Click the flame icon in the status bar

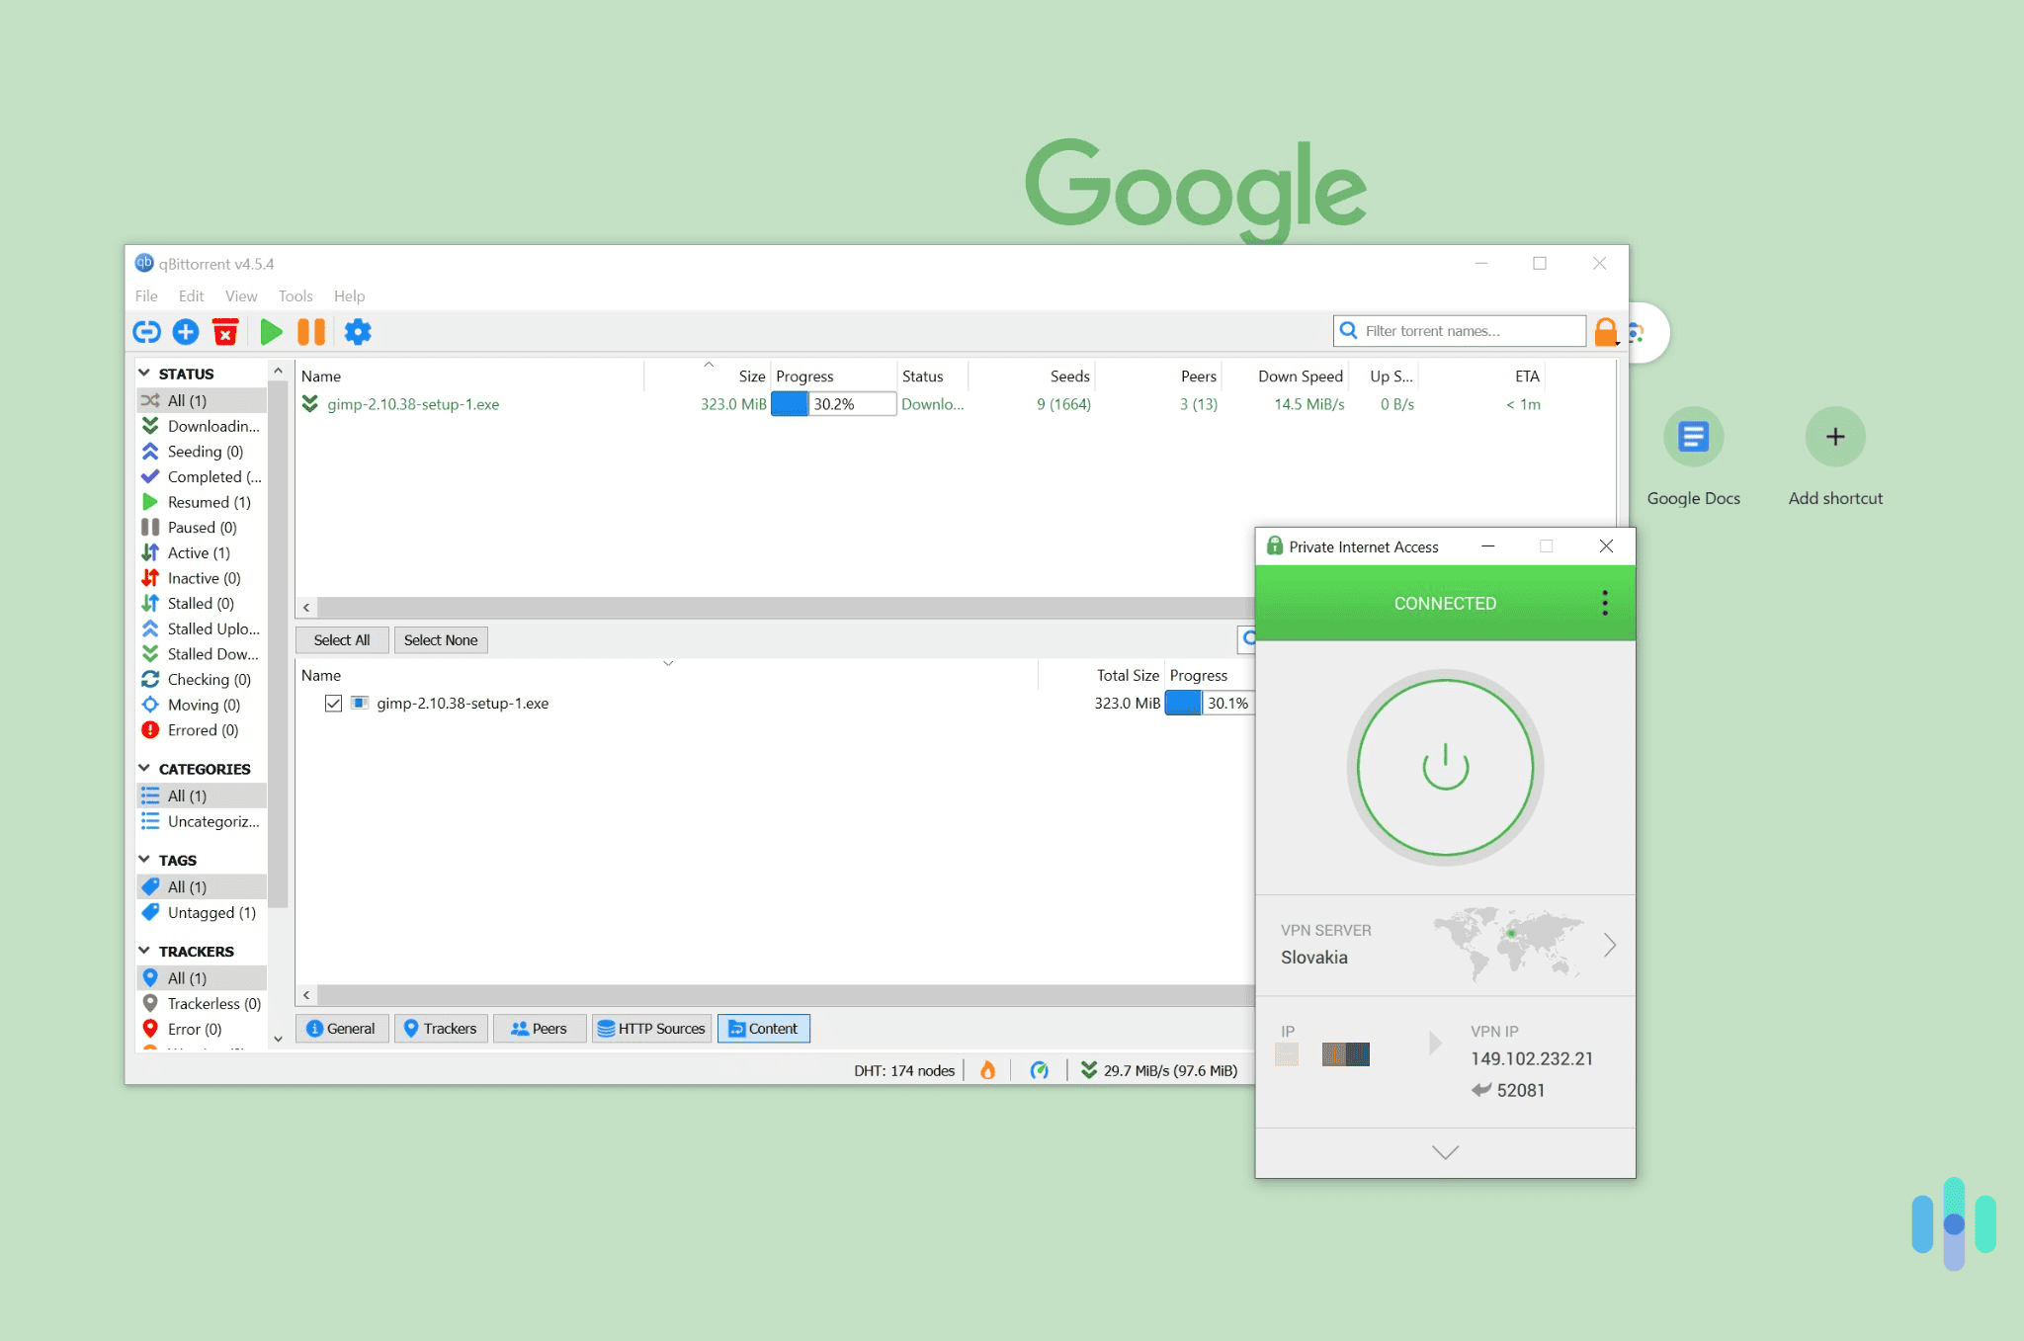click(988, 1069)
